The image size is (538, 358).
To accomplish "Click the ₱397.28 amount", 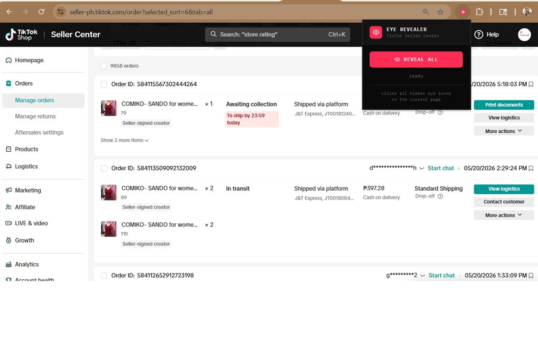I will (x=374, y=188).
